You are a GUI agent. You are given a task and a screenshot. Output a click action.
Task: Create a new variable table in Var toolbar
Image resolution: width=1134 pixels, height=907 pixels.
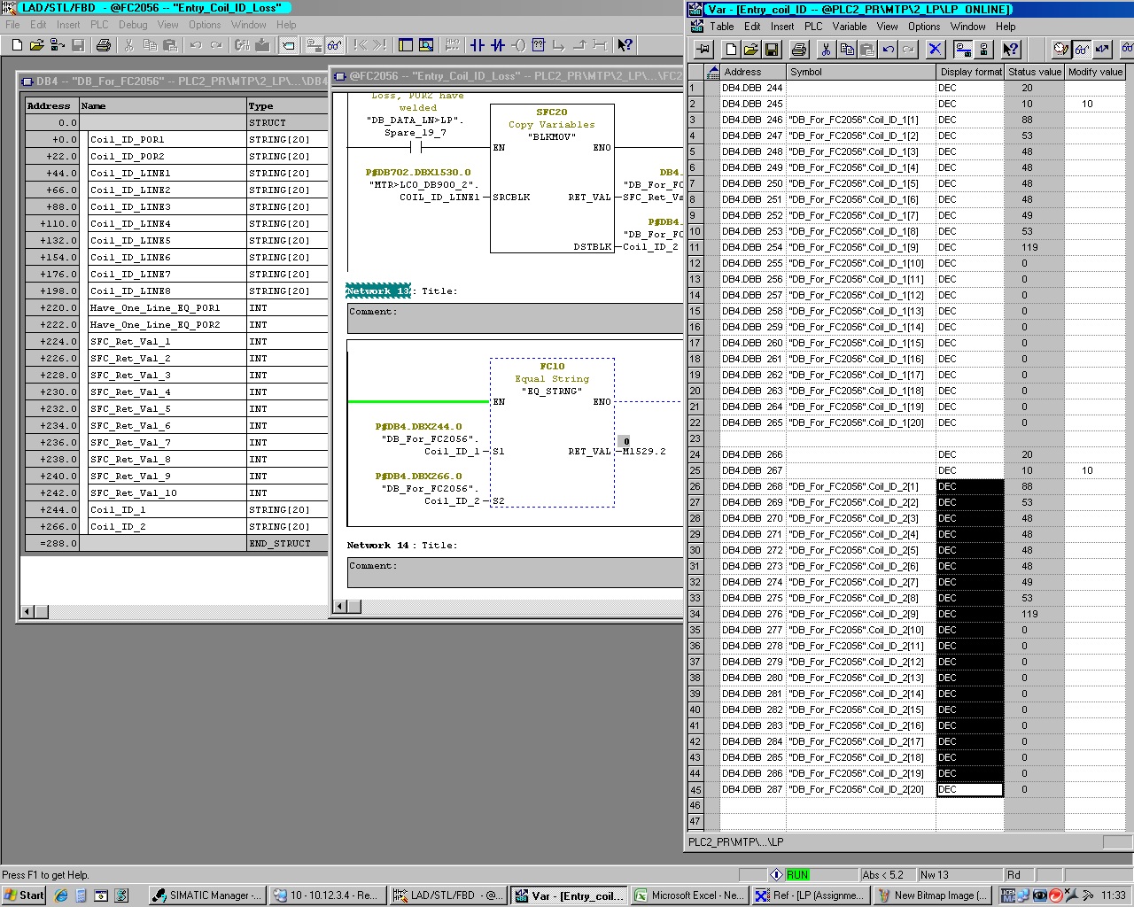pyautogui.click(x=731, y=49)
